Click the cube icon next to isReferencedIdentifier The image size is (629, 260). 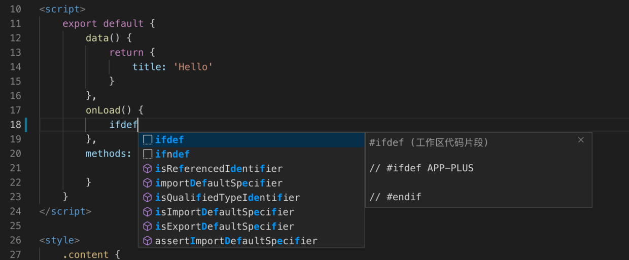pyautogui.click(x=148, y=168)
